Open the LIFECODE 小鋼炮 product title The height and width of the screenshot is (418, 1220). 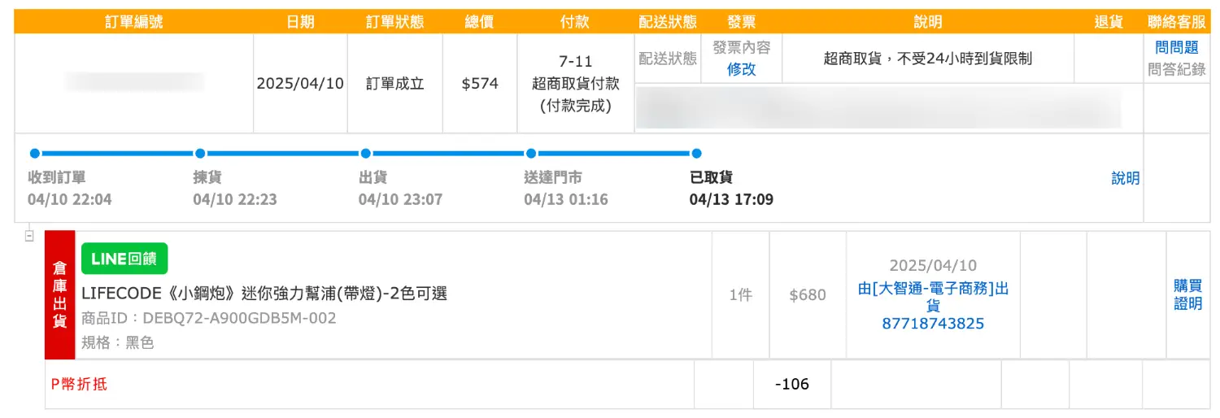264,294
